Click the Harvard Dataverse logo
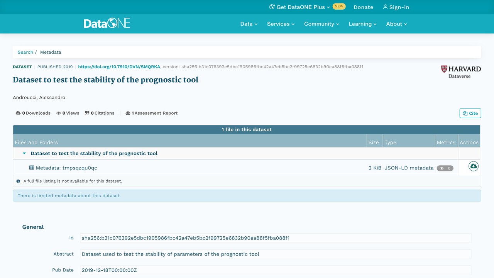The width and height of the screenshot is (494, 278). 461,72
